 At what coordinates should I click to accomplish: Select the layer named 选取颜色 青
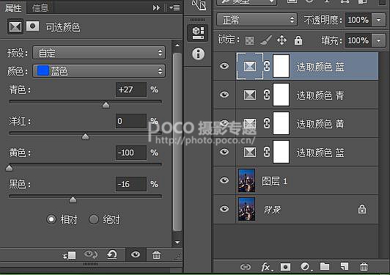click(x=320, y=95)
